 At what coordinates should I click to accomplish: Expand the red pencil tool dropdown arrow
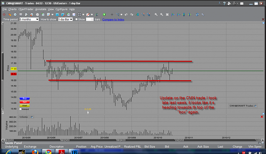coord(92,14)
